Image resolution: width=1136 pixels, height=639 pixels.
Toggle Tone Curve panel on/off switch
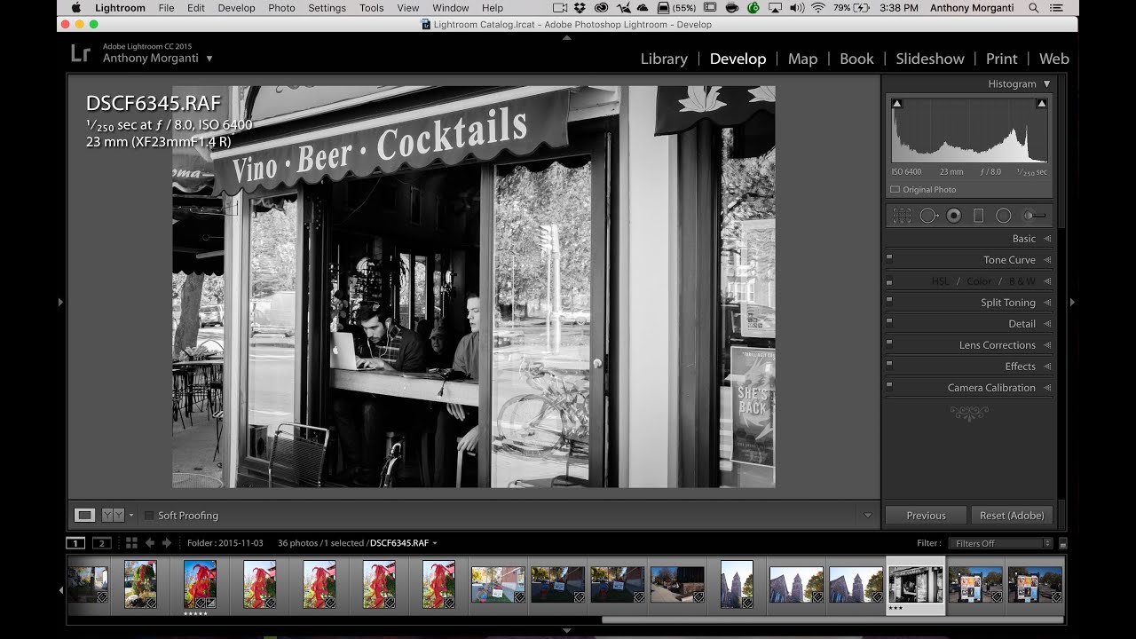[889, 260]
